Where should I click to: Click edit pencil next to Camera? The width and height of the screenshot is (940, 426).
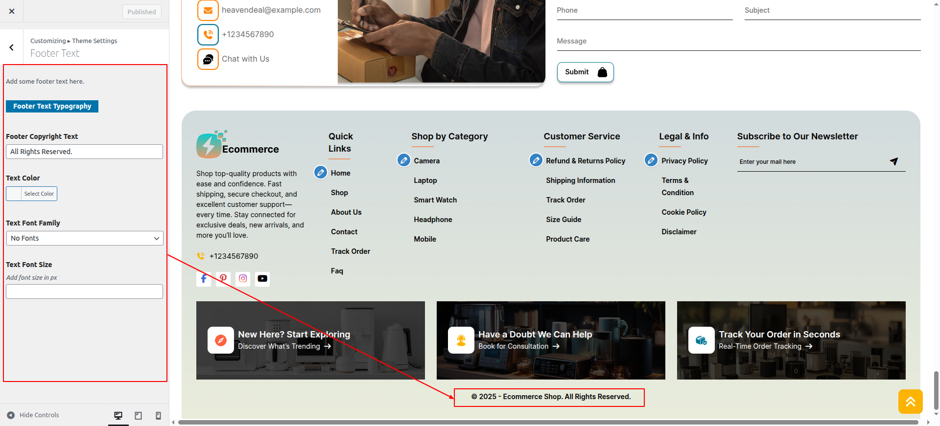point(404,160)
